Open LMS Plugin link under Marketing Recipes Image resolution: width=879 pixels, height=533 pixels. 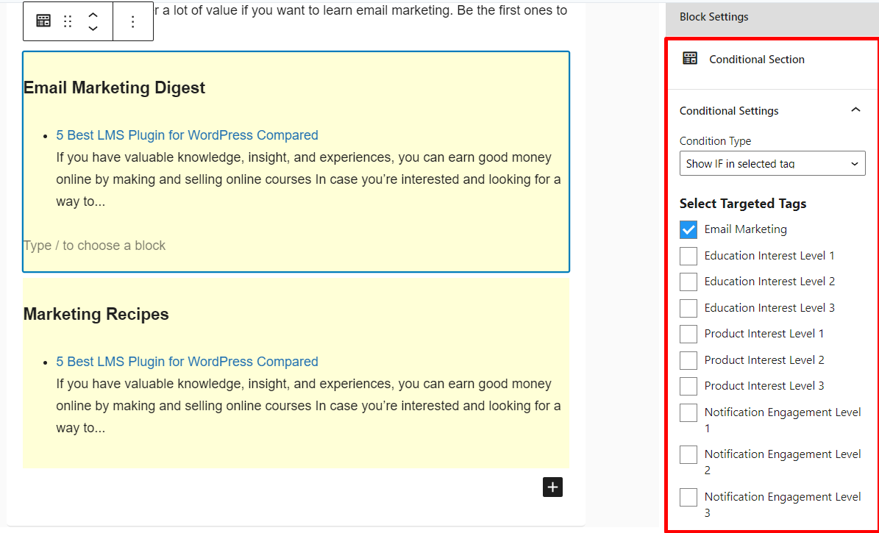[187, 362]
